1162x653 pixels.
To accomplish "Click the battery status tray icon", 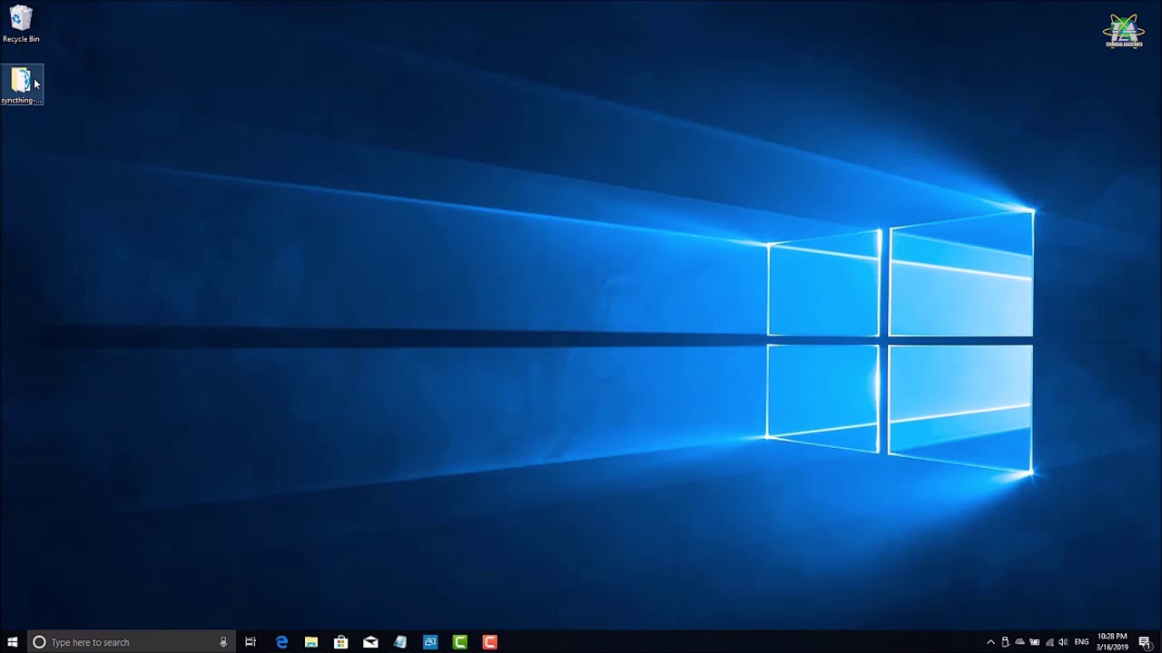I will (x=1034, y=642).
